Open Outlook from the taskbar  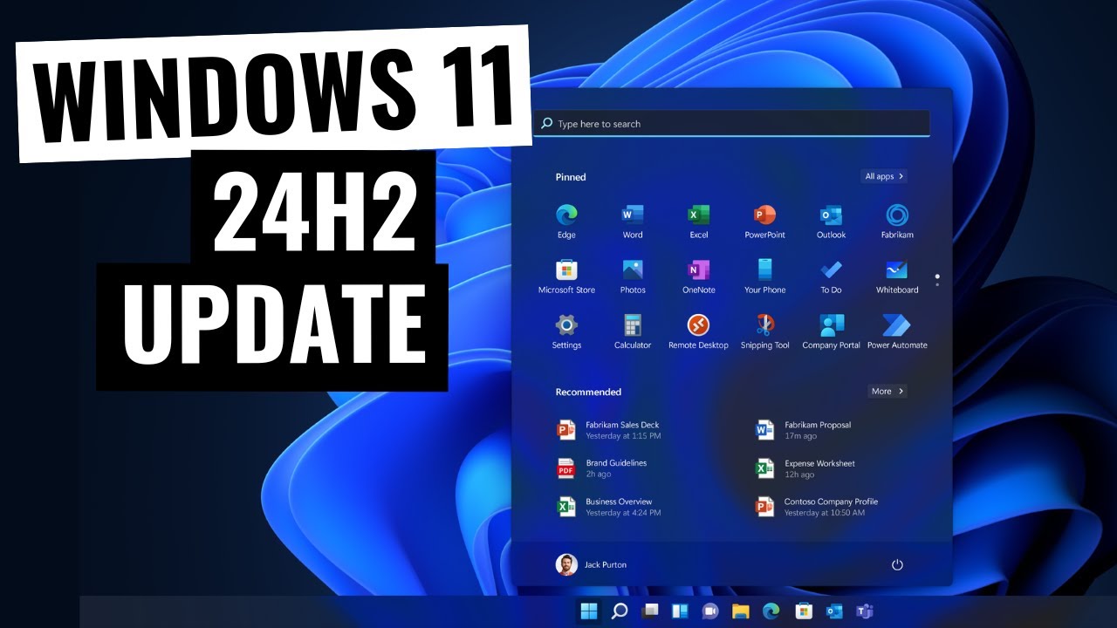833,611
